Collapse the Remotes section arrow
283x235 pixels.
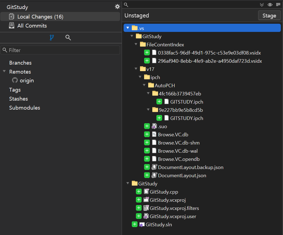[4, 71]
